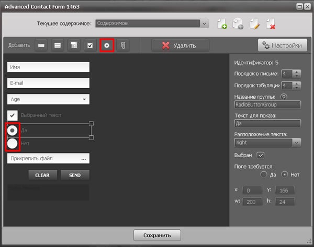The image size is (314, 247).
Task: Toggle the Выбран checkbox
Action: click(261, 155)
